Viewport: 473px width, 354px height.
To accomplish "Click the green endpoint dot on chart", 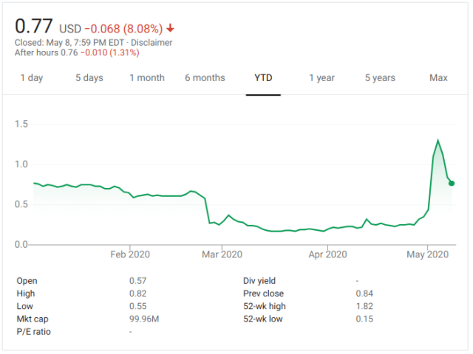I will 452,183.
